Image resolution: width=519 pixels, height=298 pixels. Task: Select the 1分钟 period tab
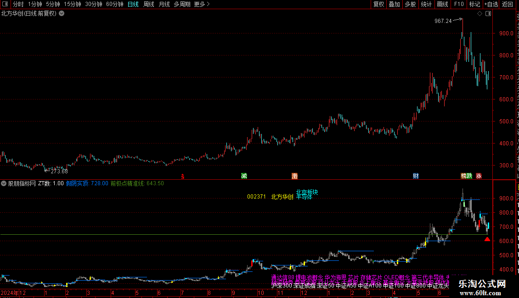click(35, 4)
